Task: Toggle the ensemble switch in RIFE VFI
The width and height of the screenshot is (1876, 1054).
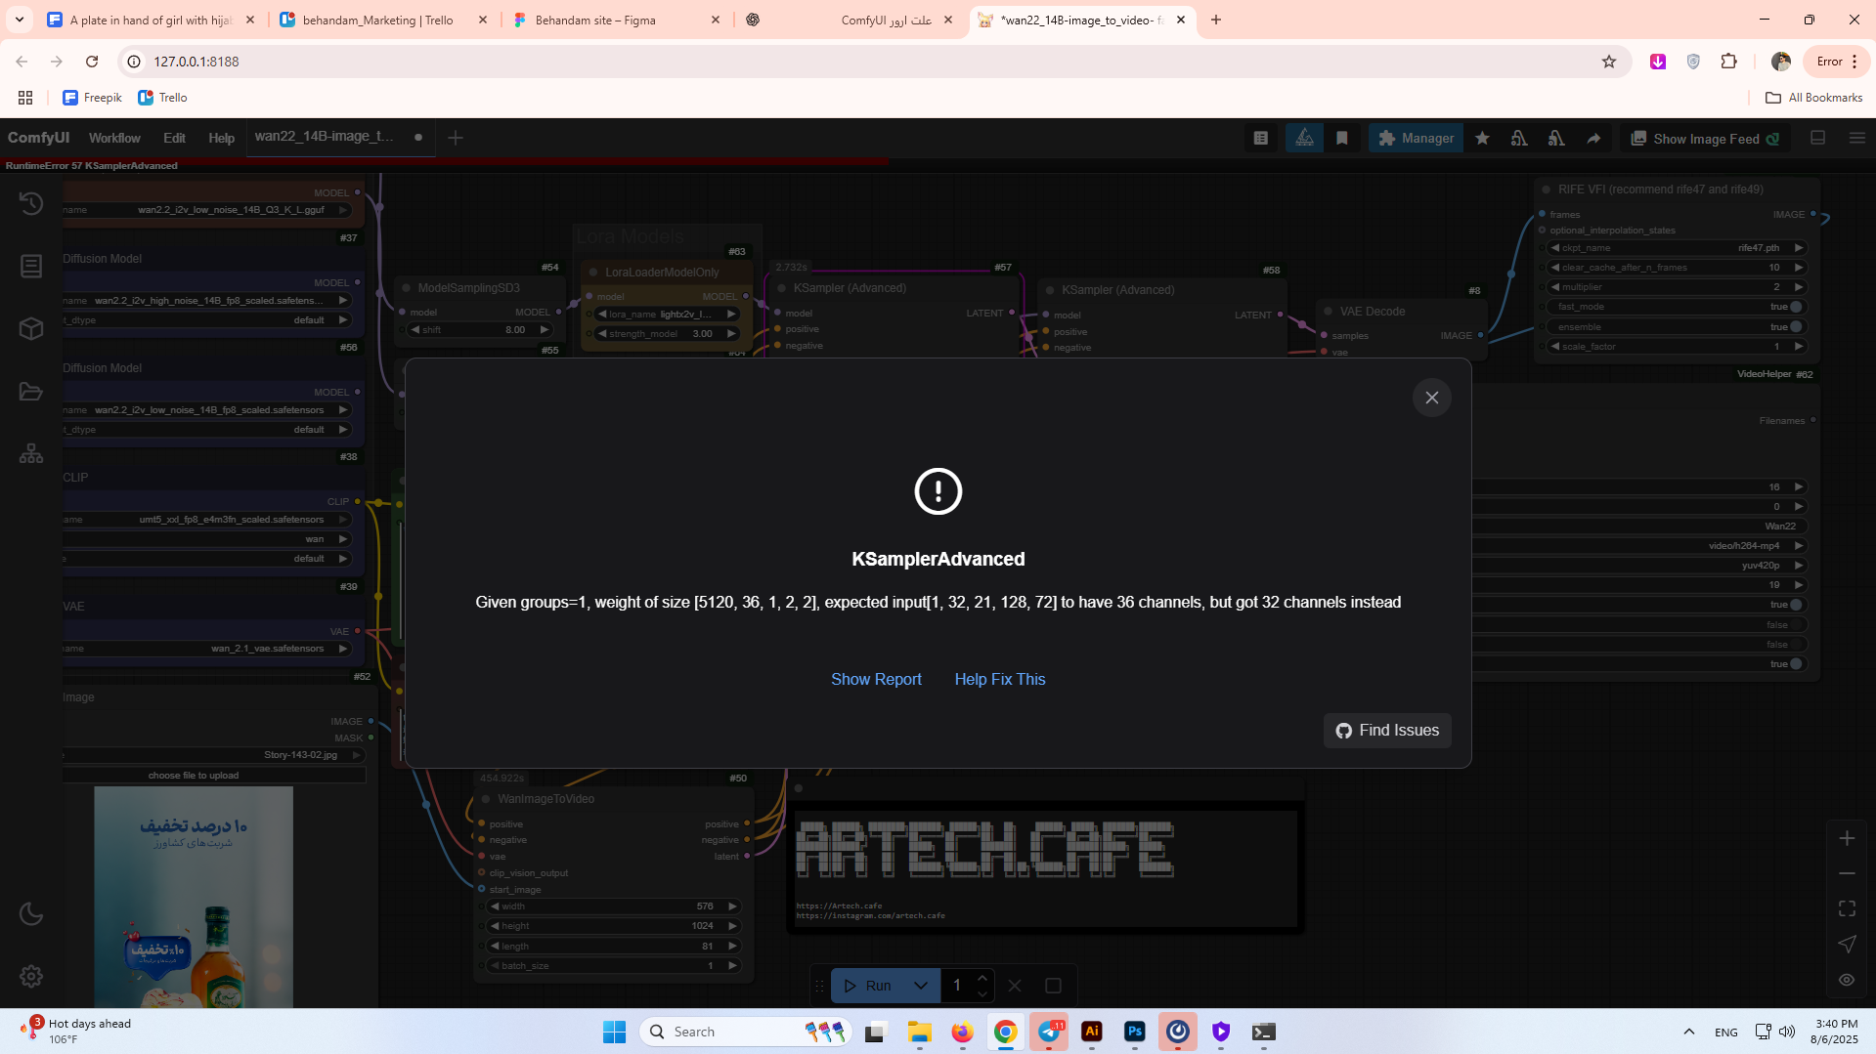Action: (x=1796, y=327)
